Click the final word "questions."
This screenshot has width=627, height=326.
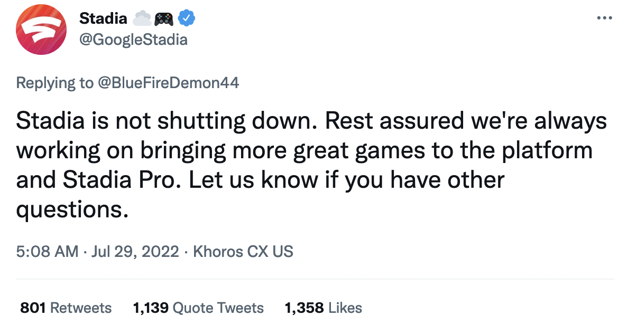coord(73,210)
